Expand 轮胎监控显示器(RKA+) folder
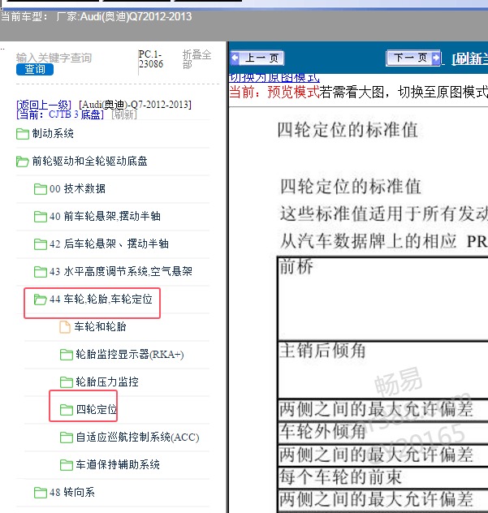The height and width of the screenshot is (513, 488). [x=130, y=355]
